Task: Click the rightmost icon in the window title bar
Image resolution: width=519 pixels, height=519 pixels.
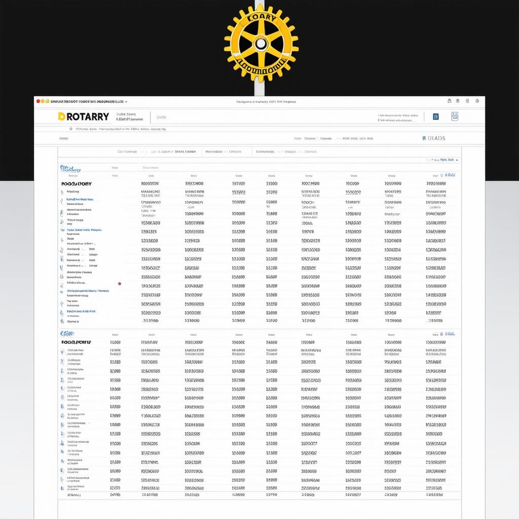Action: [477, 101]
